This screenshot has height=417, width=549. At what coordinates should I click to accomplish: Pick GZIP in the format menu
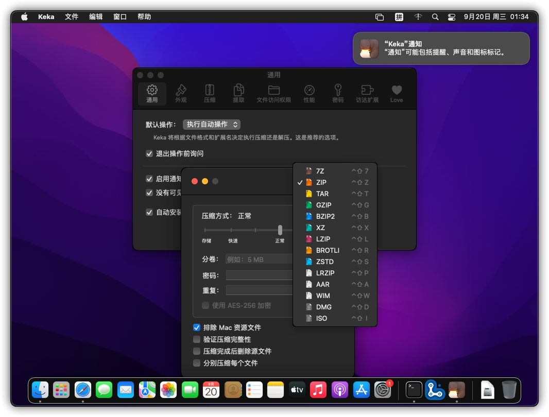335,205
